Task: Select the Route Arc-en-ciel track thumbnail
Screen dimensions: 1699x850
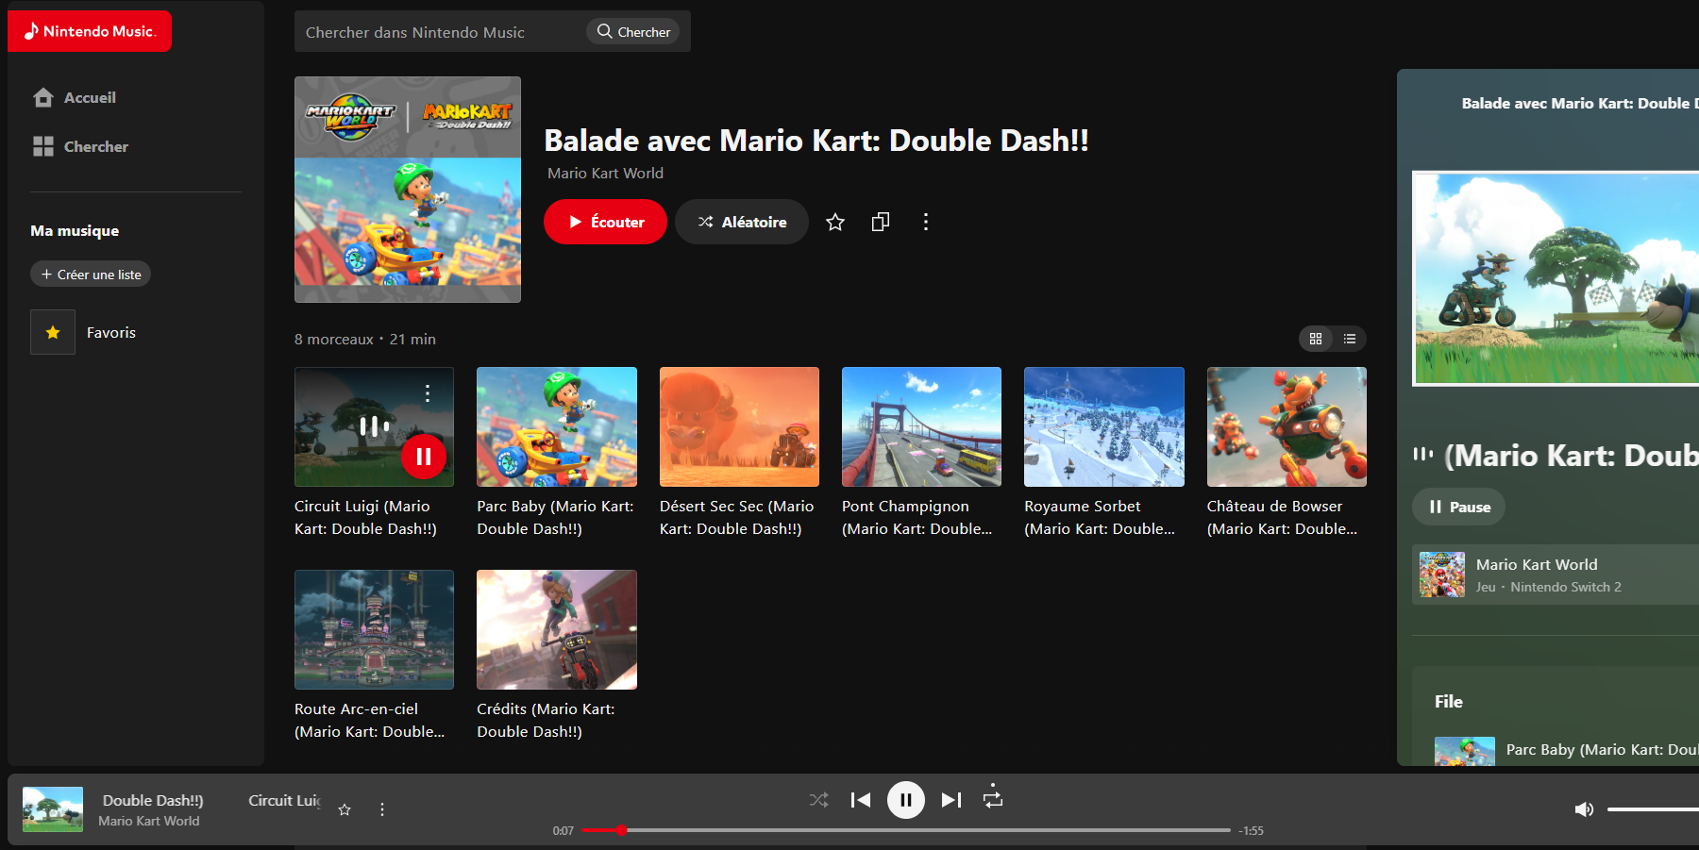Action: pos(374,629)
